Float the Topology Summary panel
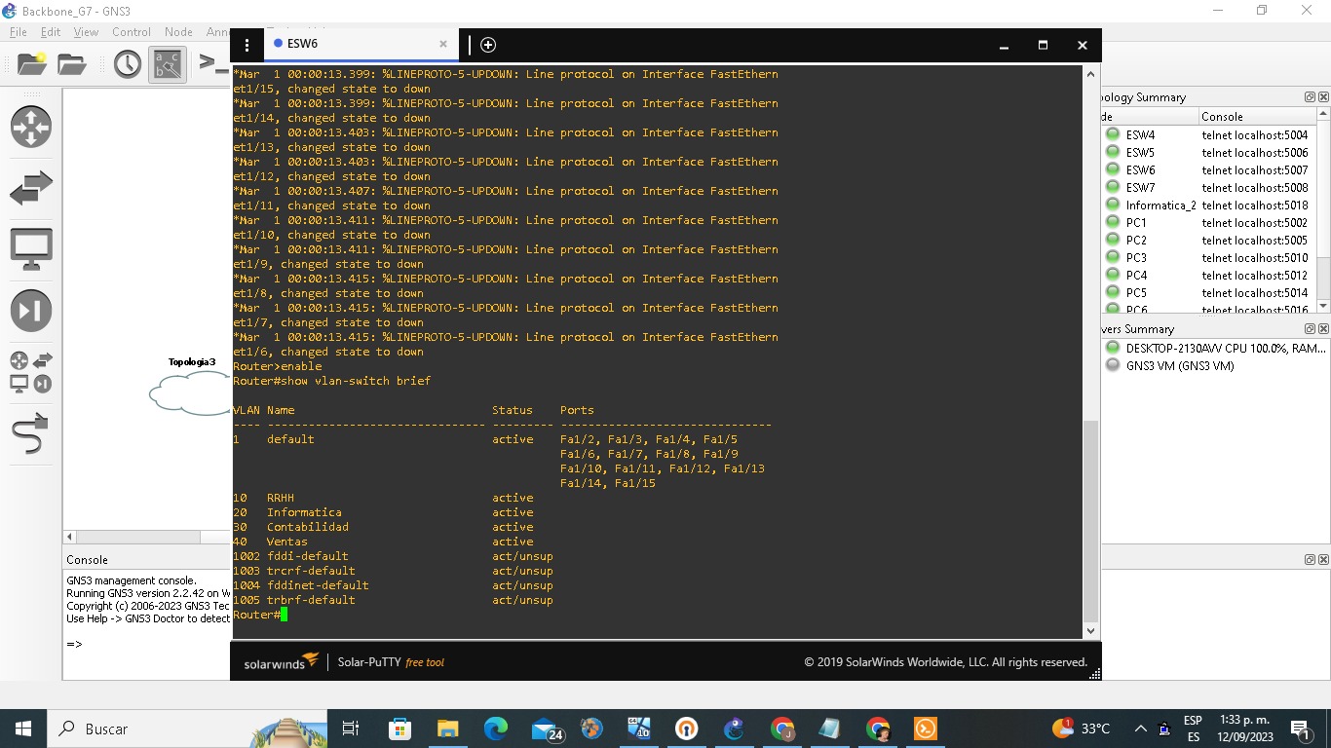Screen dimensions: 1331x748 (1310, 96)
